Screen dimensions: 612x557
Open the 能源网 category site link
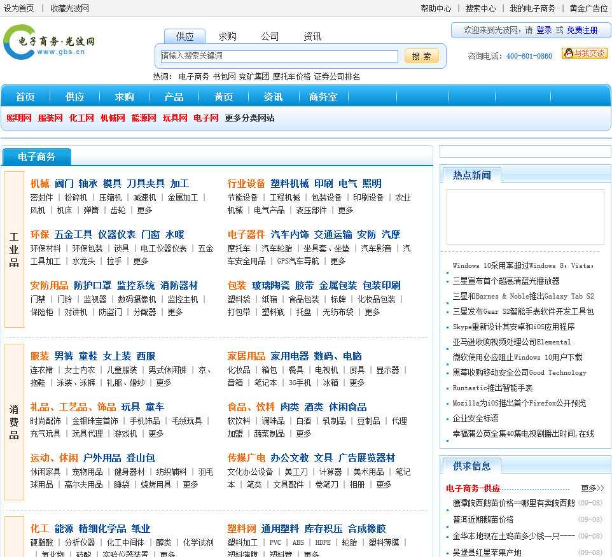point(144,118)
